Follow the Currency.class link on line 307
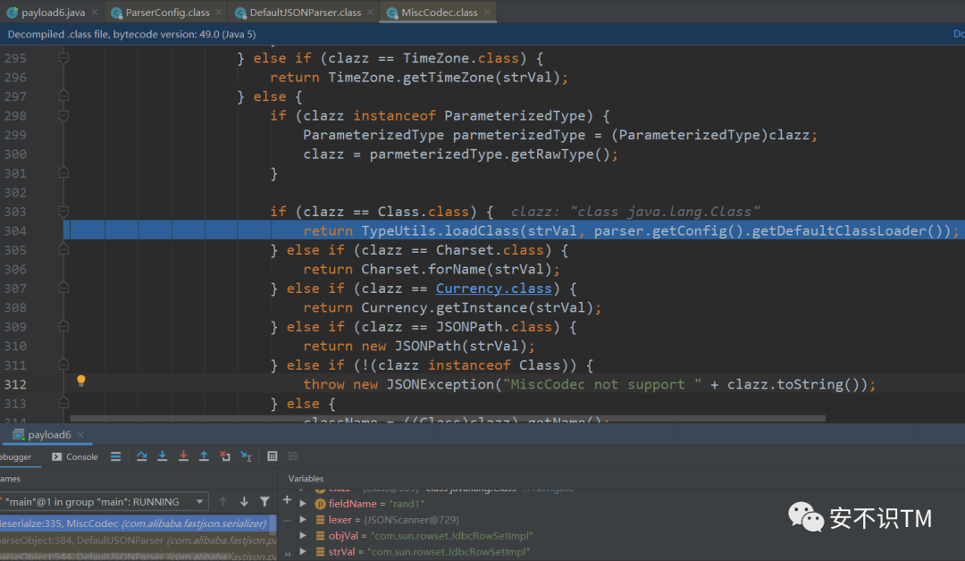965x561 pixels. [x=494, y=289]
